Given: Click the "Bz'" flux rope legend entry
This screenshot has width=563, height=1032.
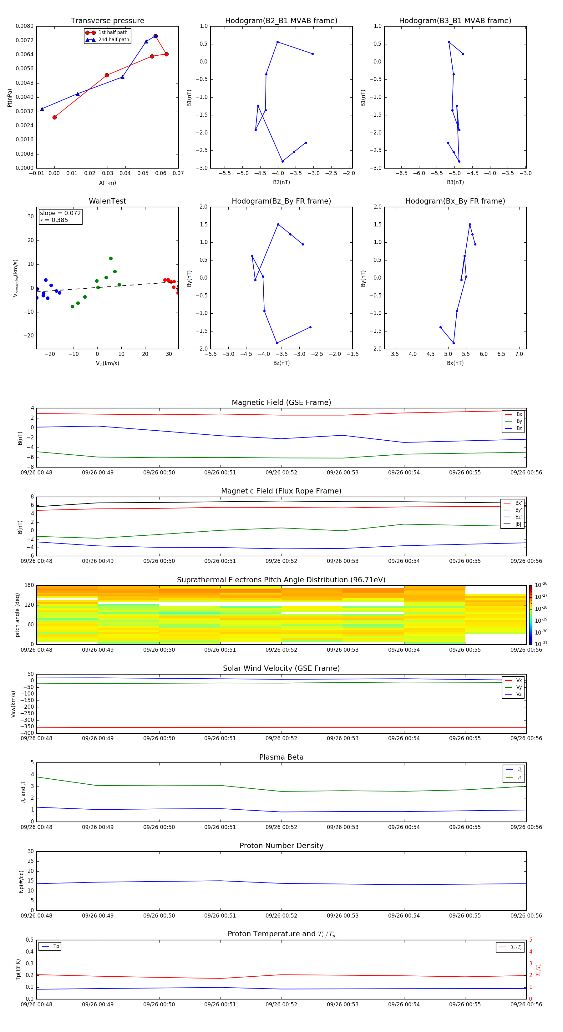Looking at the screenshot, I should click(513, 517).
